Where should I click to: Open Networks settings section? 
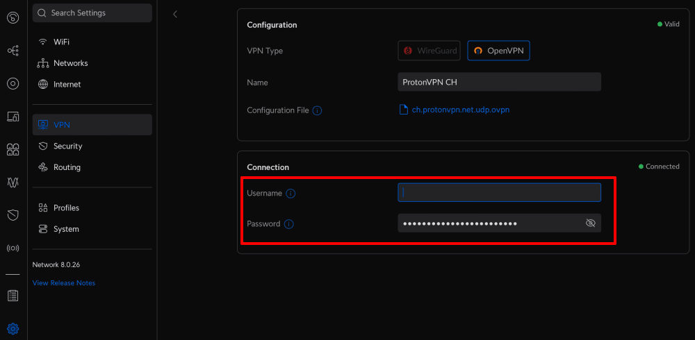click(92, 63)
